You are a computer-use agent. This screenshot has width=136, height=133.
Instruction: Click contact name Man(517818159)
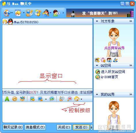[26, 22]
